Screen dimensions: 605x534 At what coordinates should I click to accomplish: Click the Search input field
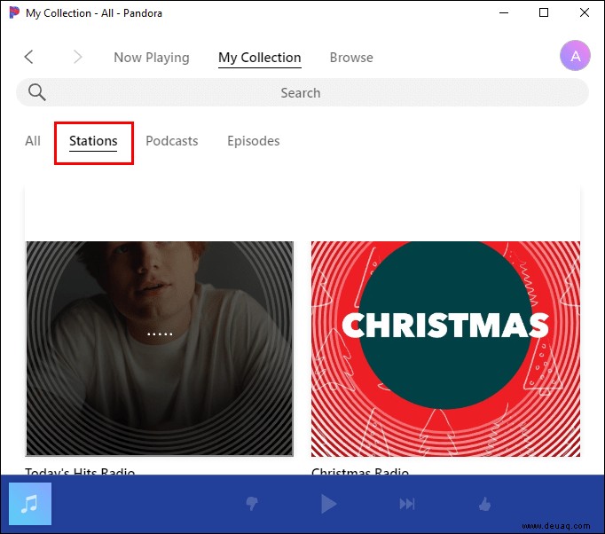302,92
